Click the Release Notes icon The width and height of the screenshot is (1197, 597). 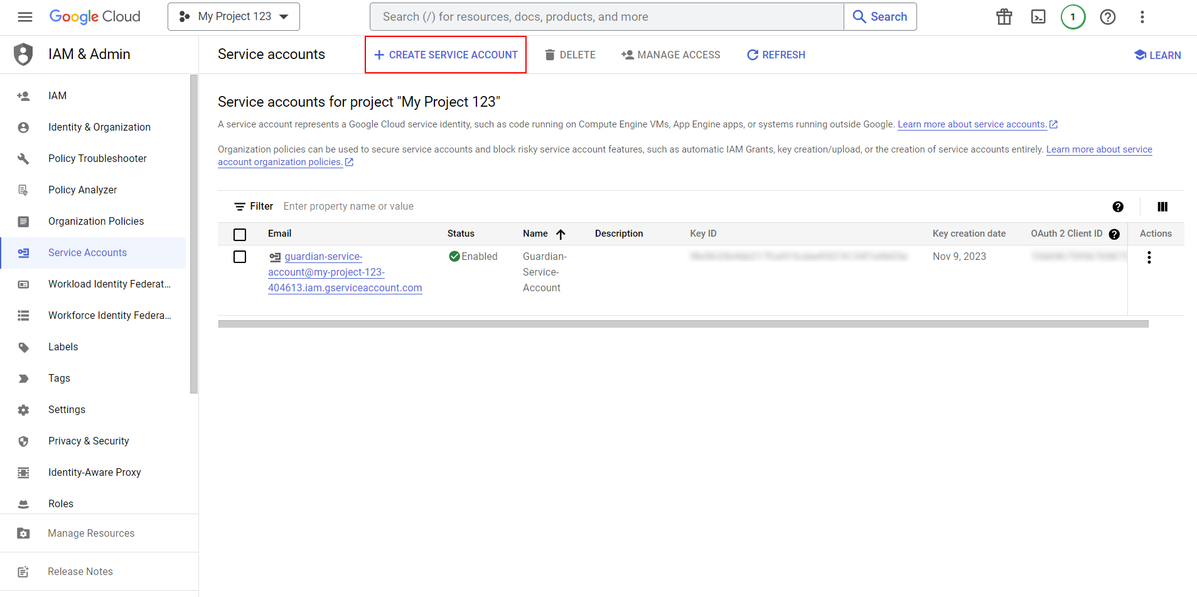tap(23, 572)
